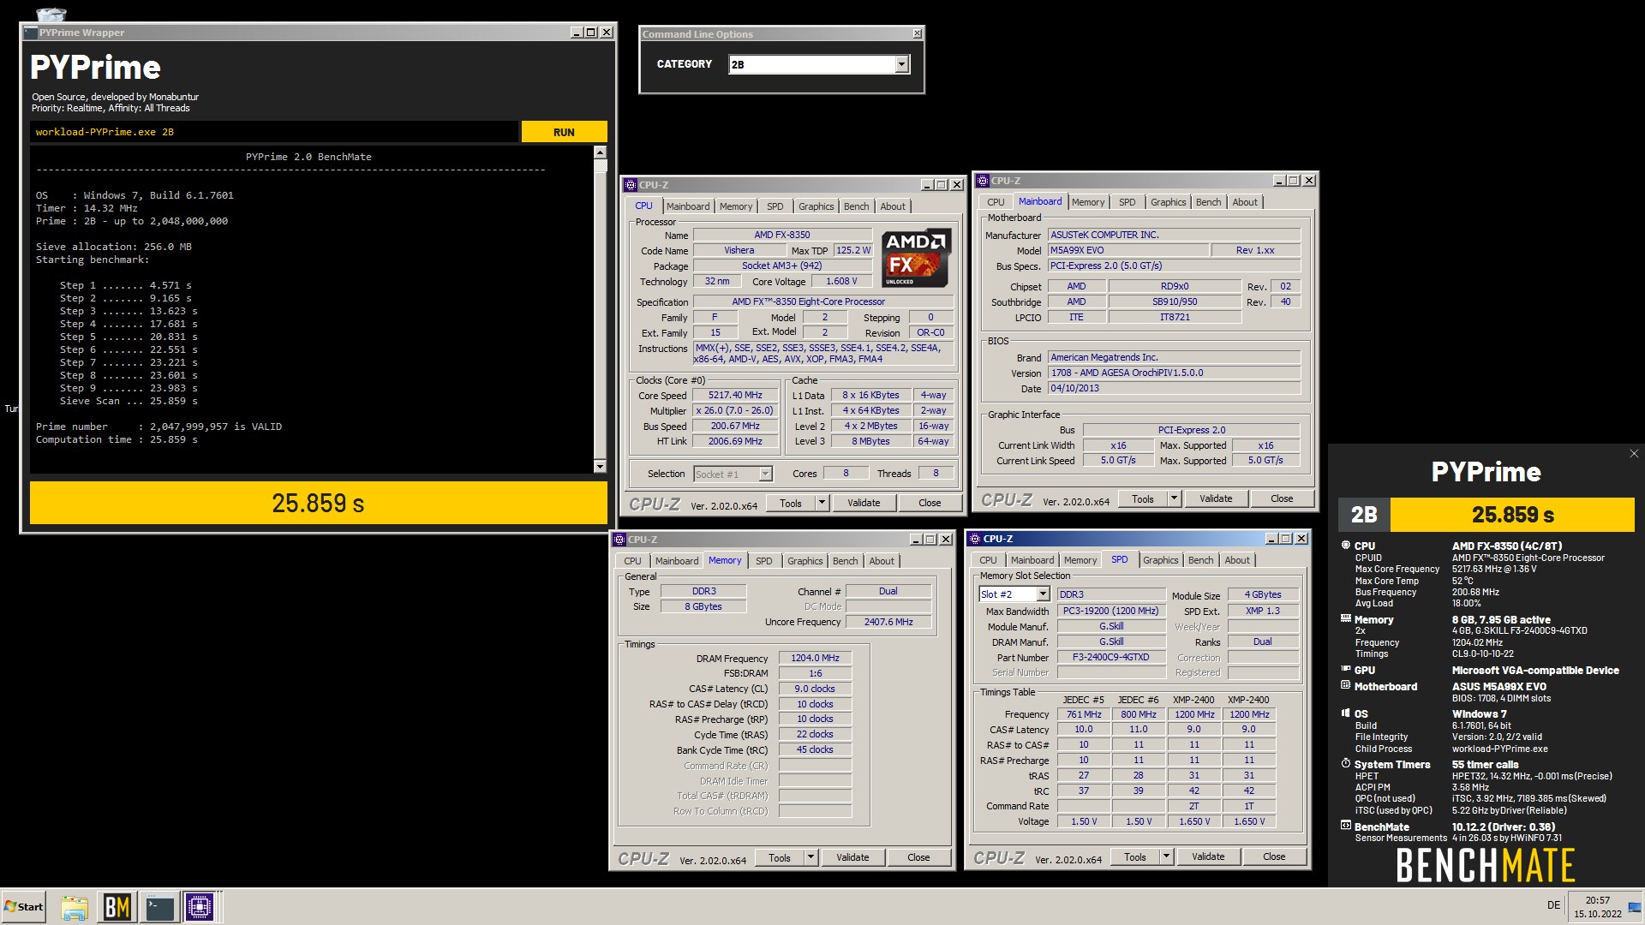Click the BIOS version 1708 AMD AGESA field
The height and width of the screenshot is (925, 1645).
pos(1174,373)
